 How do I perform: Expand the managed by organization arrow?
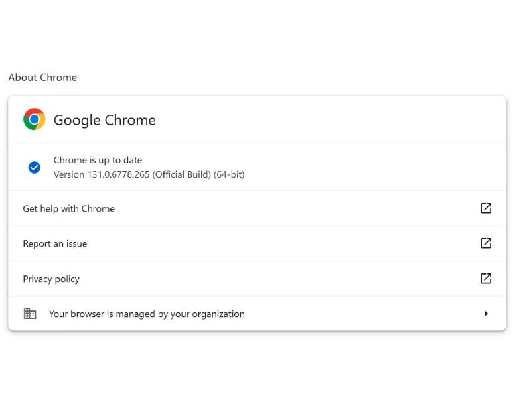[486, 314]
